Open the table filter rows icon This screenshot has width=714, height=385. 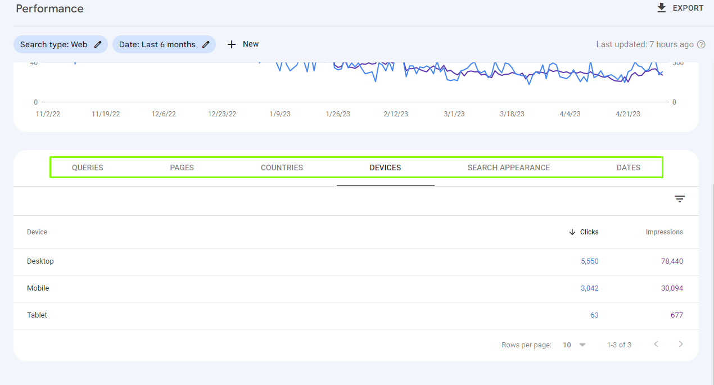point(680,199)
